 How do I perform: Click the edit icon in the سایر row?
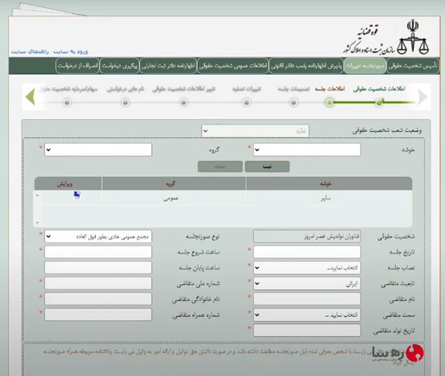point(77,195)
